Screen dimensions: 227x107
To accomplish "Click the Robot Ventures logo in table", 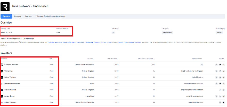I will click(x=2, y=102).
